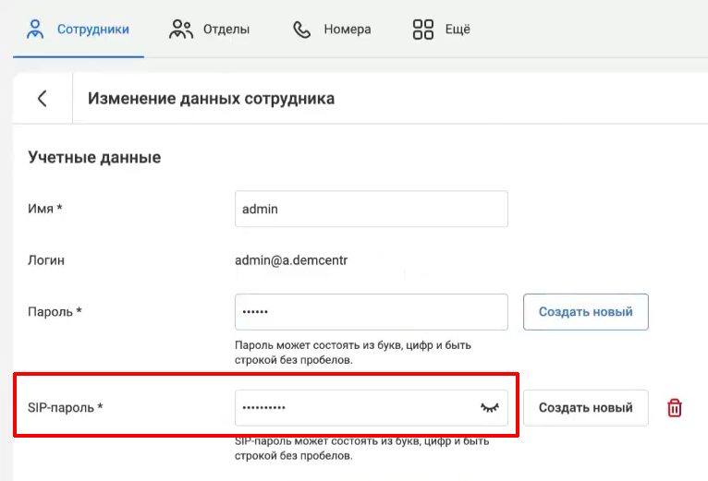Go back using the left chevron arrow
708x481 pixels.
(x=42, y=99)
